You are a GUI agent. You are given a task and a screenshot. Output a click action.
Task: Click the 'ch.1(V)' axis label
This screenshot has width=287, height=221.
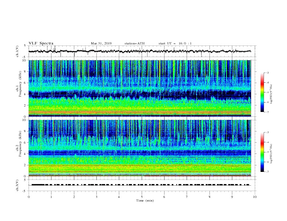(x=17, y=51)
